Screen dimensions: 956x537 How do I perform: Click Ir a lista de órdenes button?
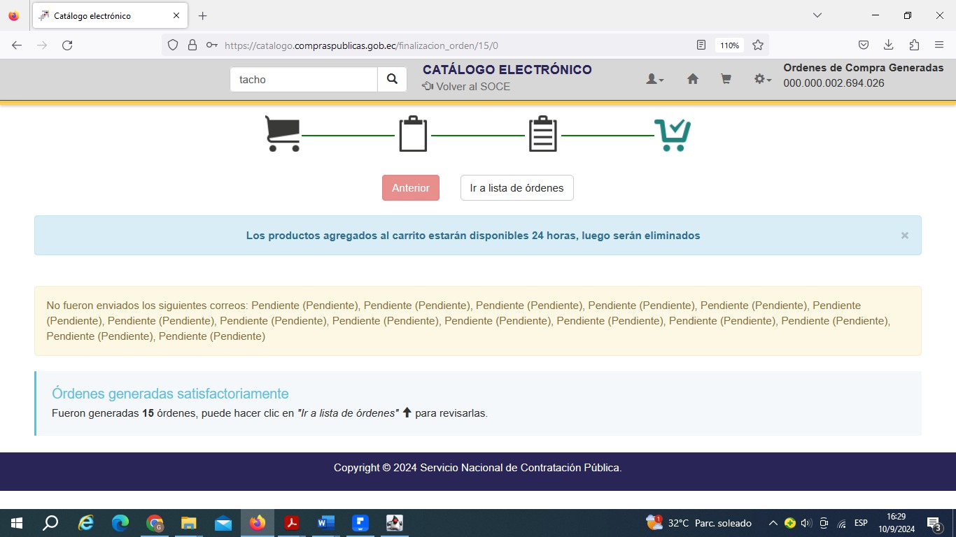tap(516, 188)
